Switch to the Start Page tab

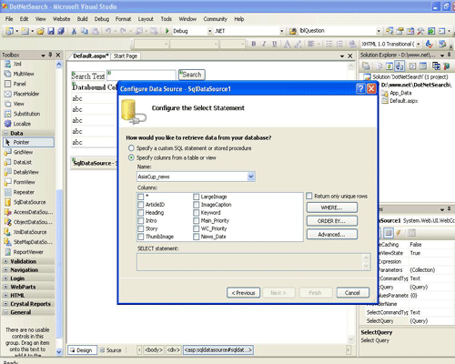click(126, 56)
